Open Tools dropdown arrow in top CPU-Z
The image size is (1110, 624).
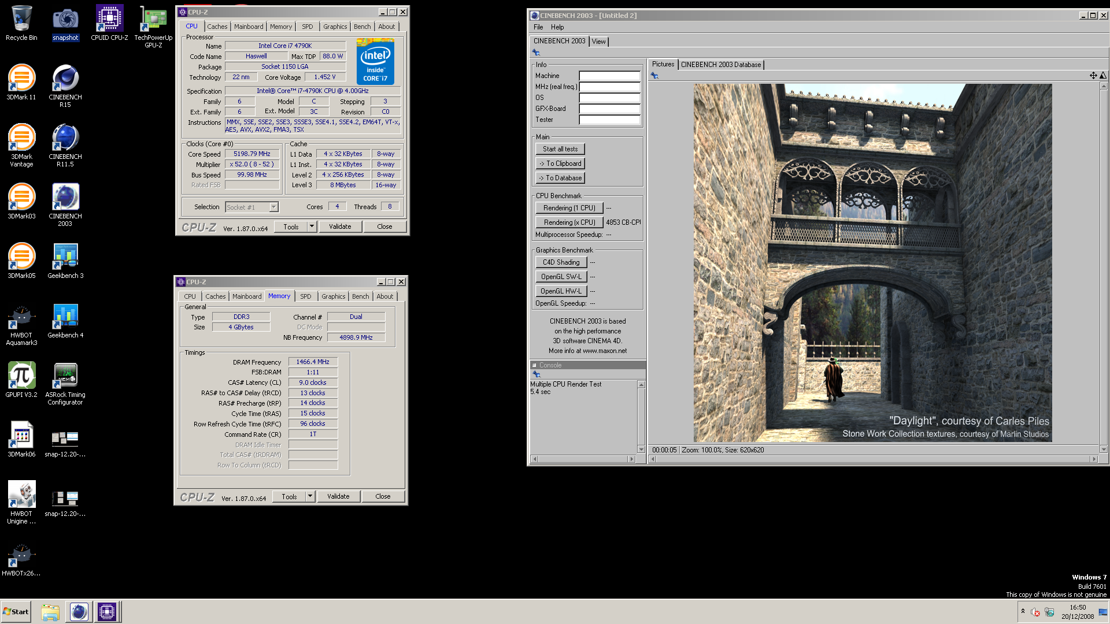coord(312,226)
